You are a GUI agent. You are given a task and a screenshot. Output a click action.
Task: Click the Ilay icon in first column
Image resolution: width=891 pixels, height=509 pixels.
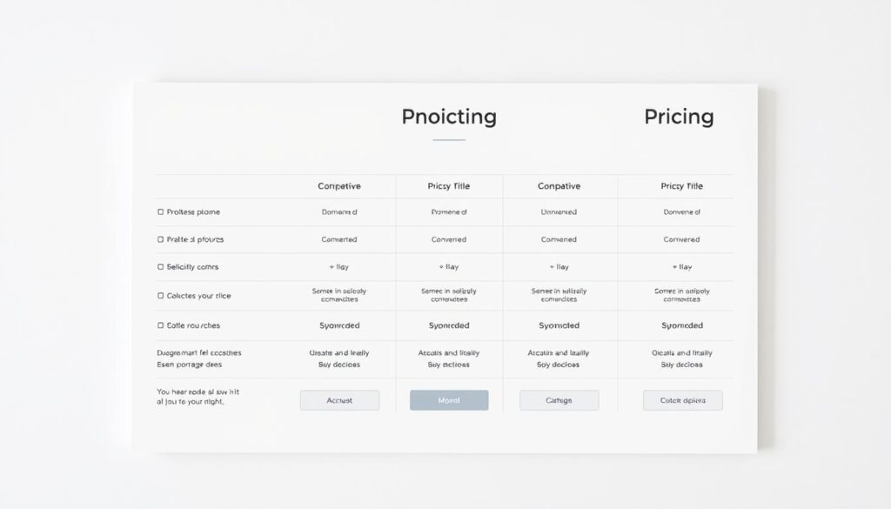point(332,267)
